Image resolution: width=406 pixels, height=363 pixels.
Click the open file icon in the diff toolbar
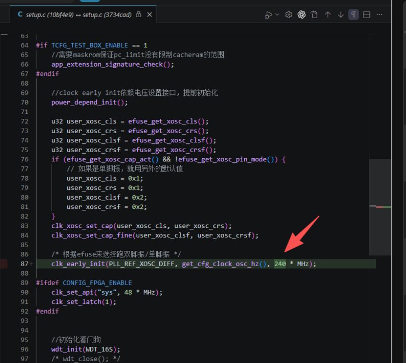point(314,15)
